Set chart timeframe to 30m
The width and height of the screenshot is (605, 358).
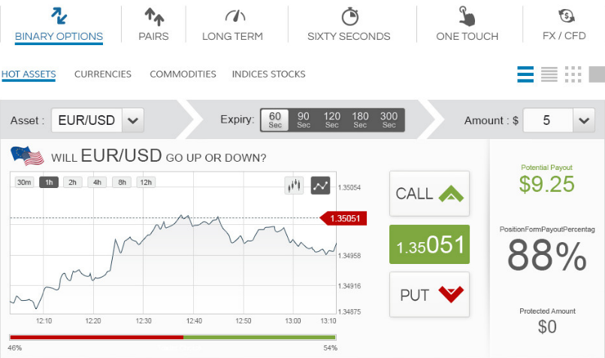tap(24, 182)
